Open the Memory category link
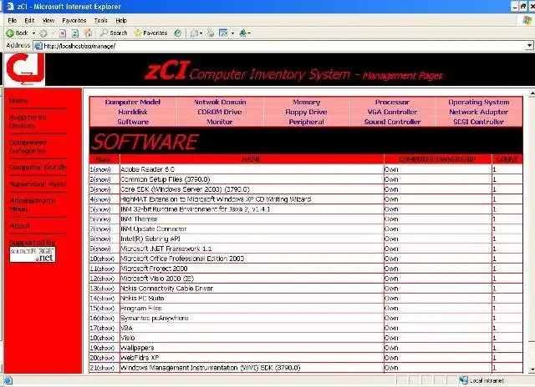Image resolution: width=535 pixels, height=387 pixels. [307, 102]
